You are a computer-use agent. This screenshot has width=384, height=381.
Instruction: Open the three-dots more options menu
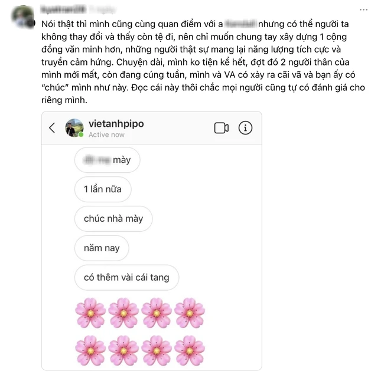(363, 10)
